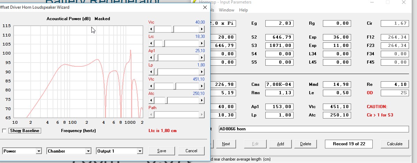Open the Chamber dropdown list
Image resolution: width=417 pixels, height=163 pixels.
tap(88, 151)
